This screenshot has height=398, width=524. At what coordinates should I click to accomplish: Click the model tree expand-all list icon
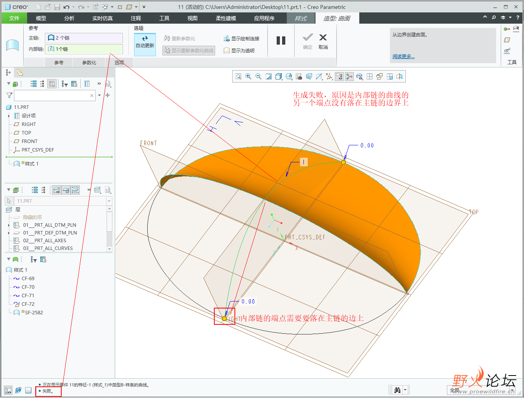click(x=34, y=84)
